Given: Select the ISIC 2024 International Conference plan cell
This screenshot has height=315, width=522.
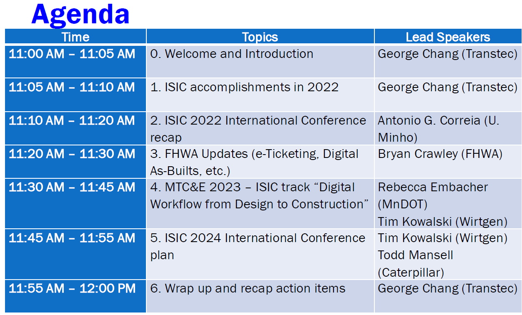Looking at the screenshot, I should pyautogui.click(x=260, y=254).
